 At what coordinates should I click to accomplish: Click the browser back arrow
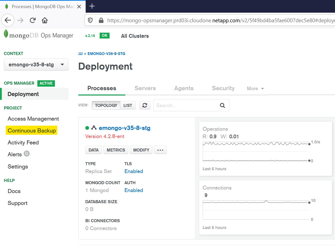click(x=8, y=20)
